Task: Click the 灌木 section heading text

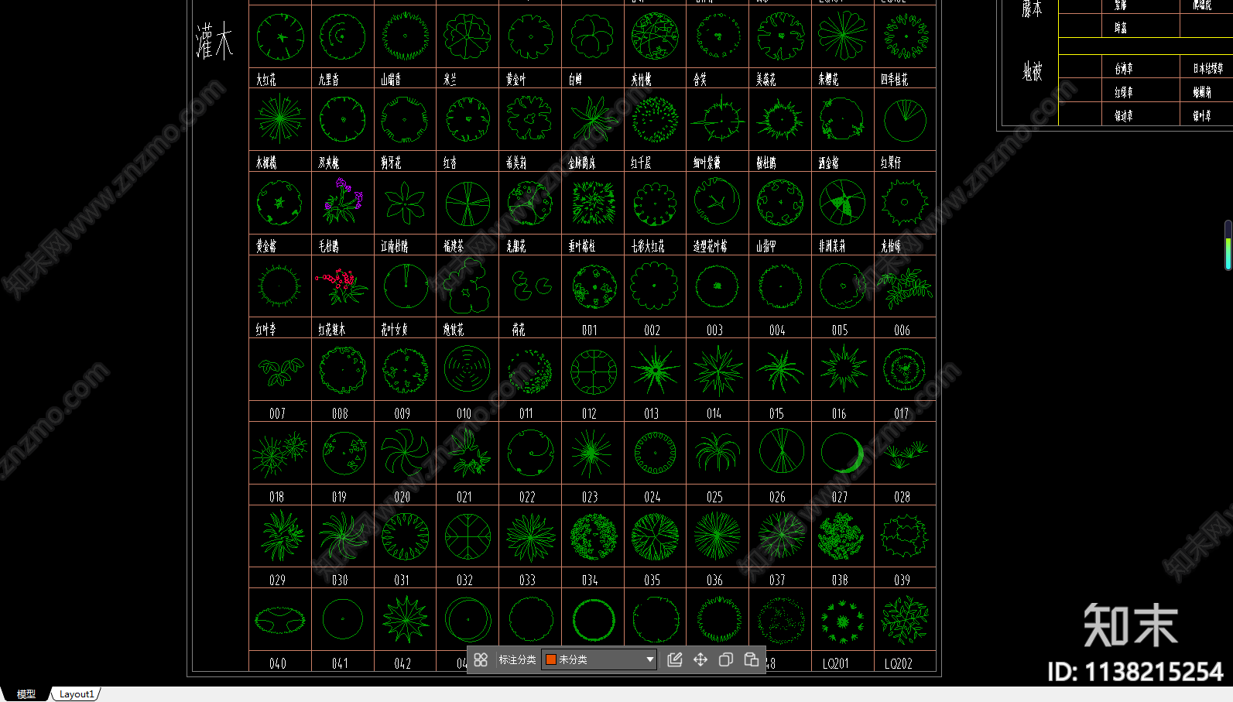Action: [x=214, y=41]
